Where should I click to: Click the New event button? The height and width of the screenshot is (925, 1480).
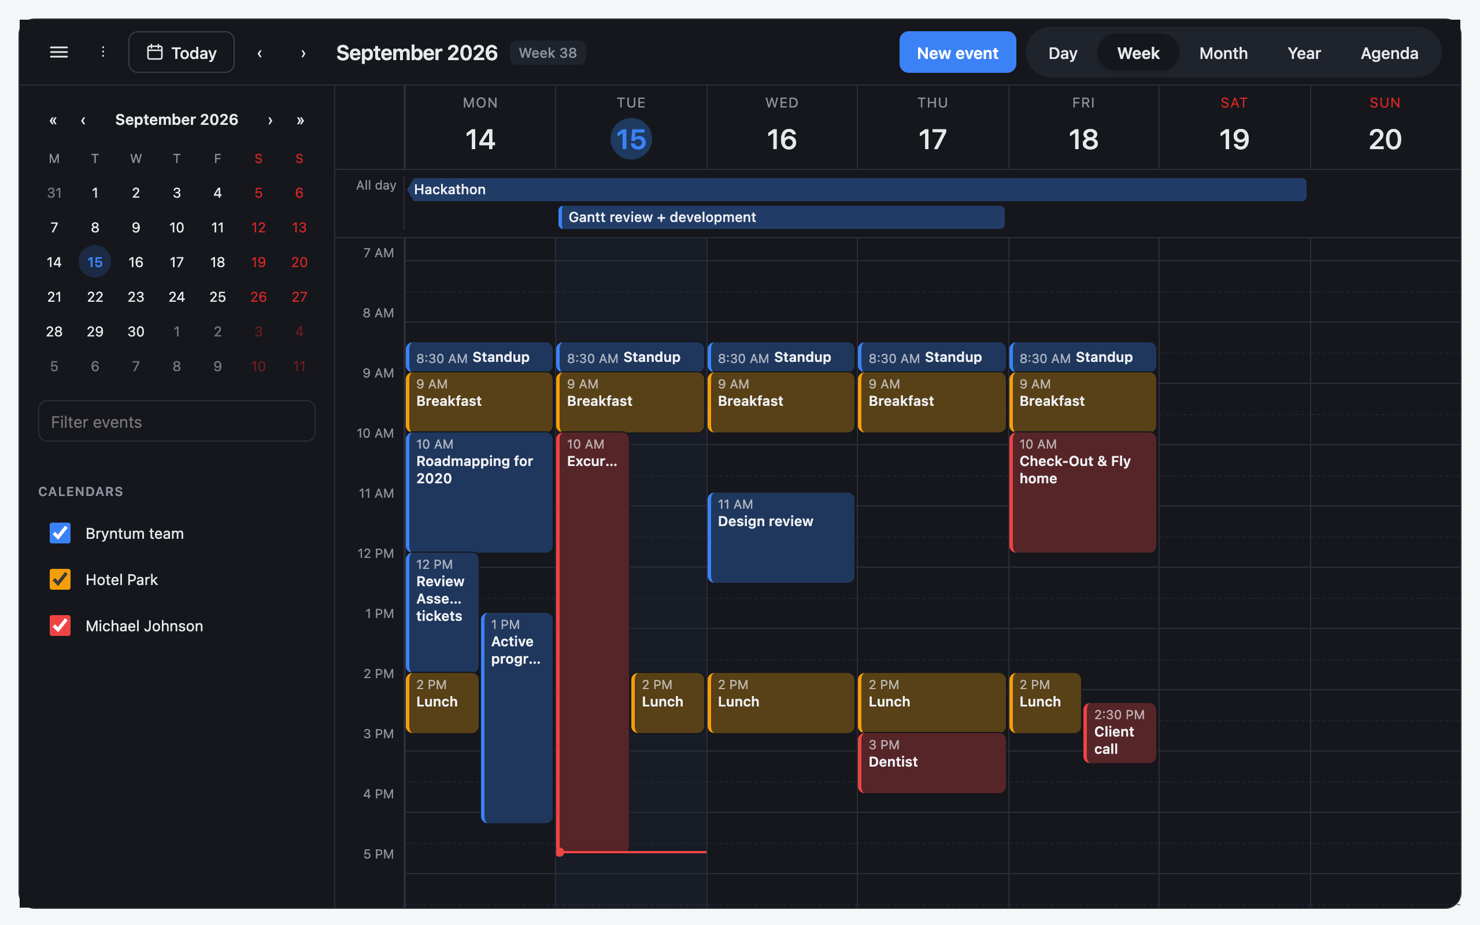coord(957,53)
